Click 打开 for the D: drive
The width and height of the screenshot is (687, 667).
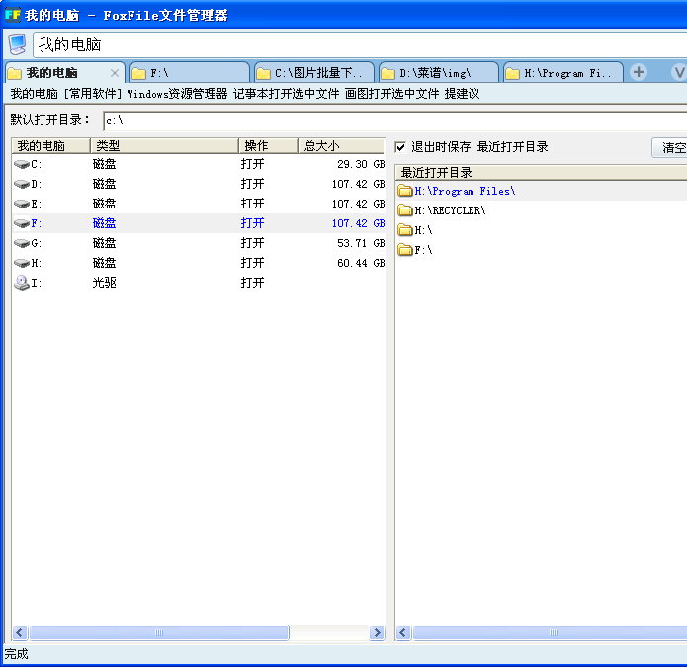click(252, 184)
